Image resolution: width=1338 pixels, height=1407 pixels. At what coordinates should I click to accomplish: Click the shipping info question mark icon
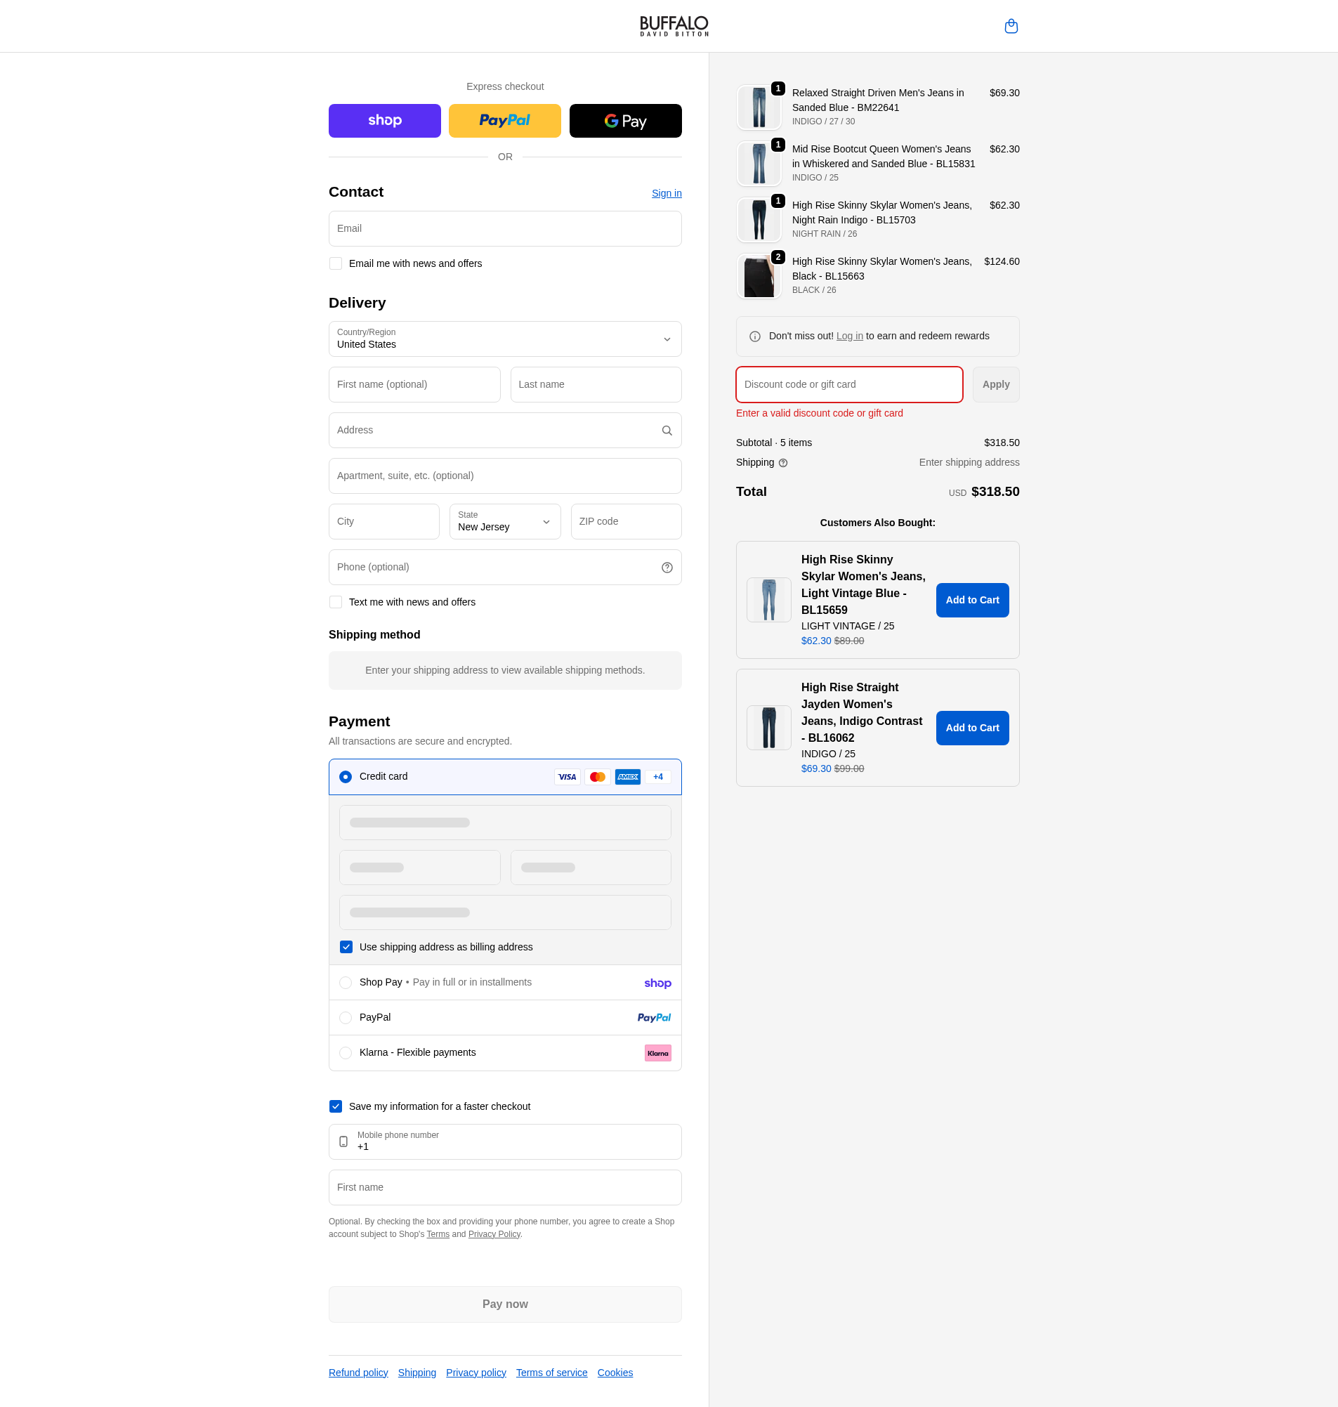pyautogui.click(x=783, y=463)
